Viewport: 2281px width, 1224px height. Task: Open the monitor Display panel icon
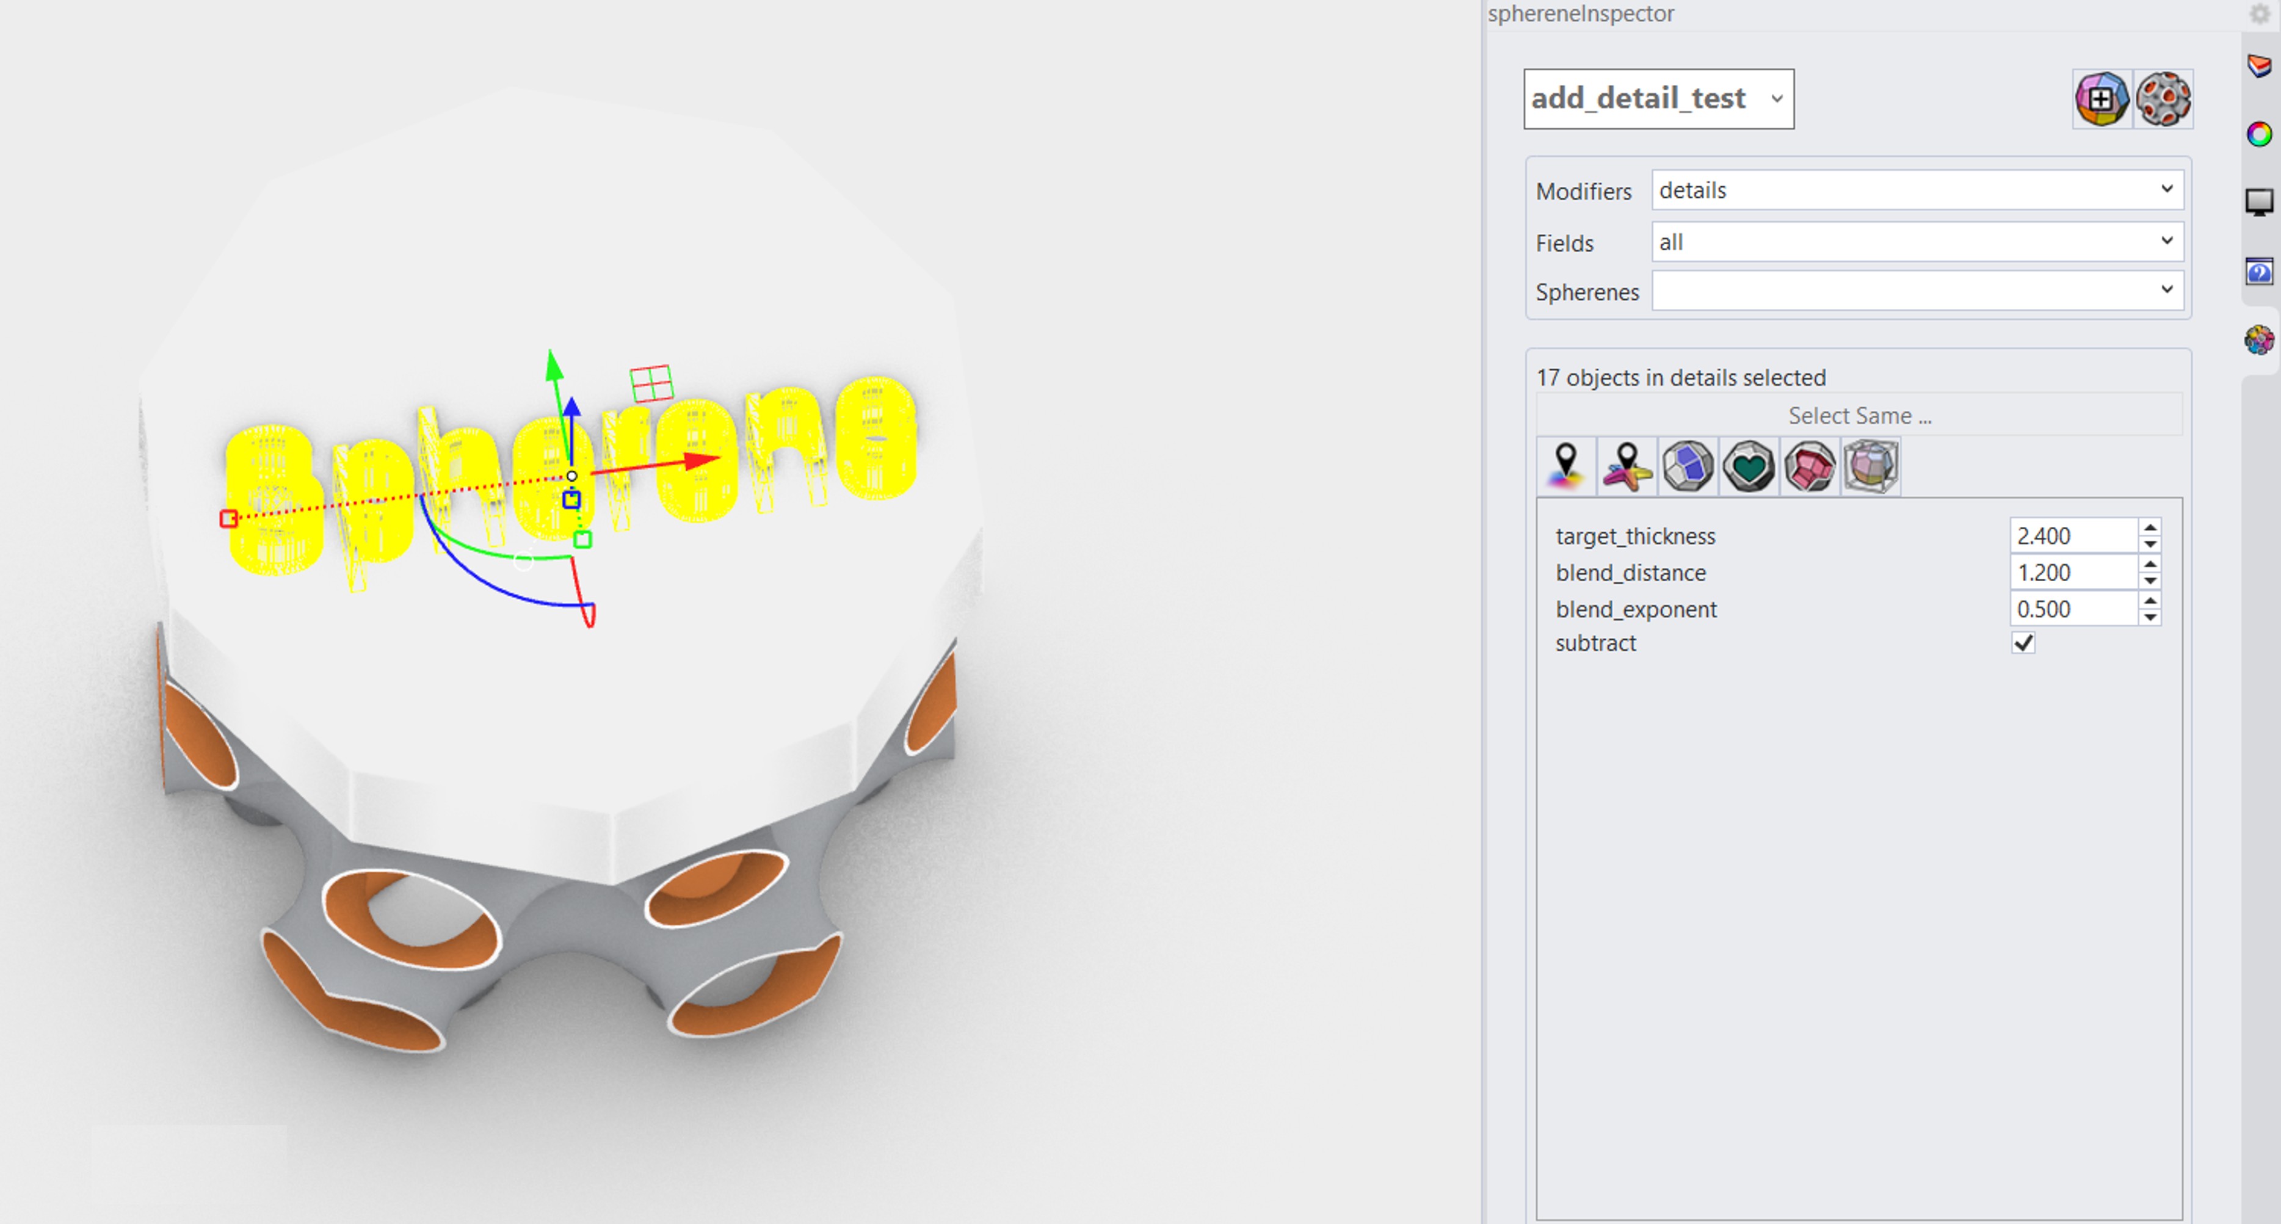2259,203
